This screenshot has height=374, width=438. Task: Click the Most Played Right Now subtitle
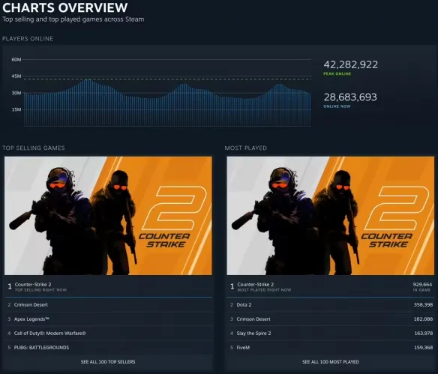[264, 290]
